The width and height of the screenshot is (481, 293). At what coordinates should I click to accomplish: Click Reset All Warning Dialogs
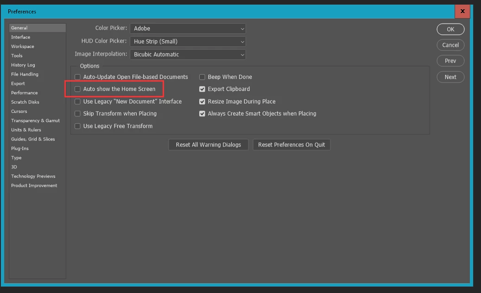click(208, 145)
